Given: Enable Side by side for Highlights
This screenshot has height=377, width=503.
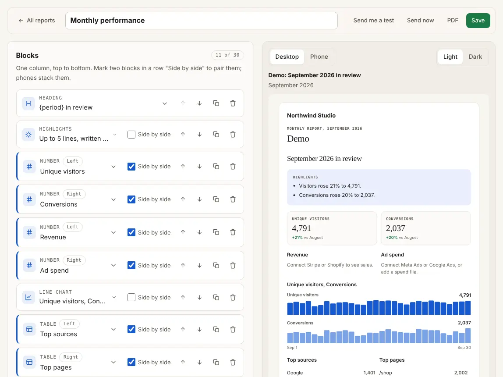Looking at the screenshot, I should click(x=131, y=135).
